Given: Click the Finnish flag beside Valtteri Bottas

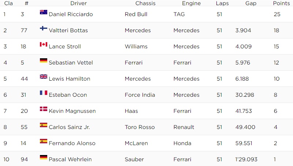Looking at the screenshot, I should click(44, 29).
